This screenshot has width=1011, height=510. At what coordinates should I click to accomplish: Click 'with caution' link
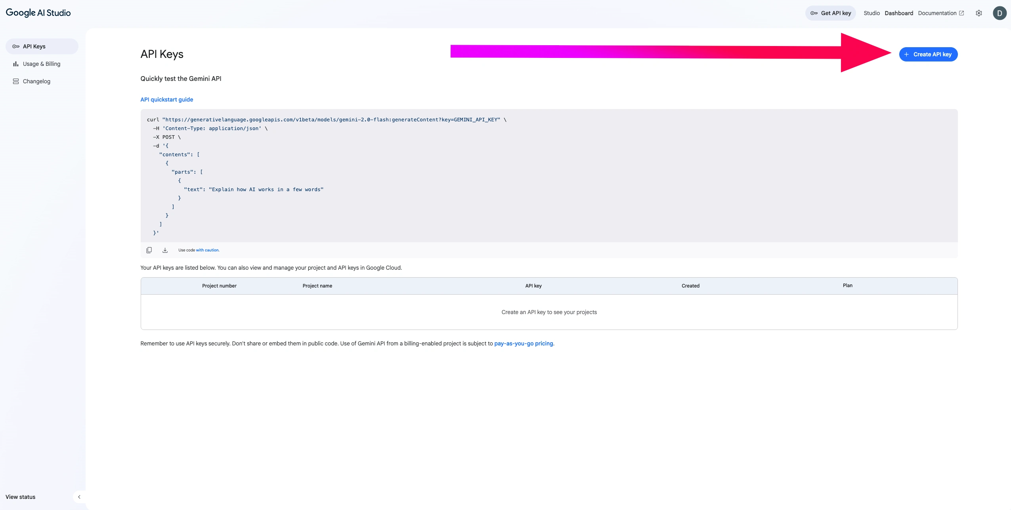tap(207, 250)
